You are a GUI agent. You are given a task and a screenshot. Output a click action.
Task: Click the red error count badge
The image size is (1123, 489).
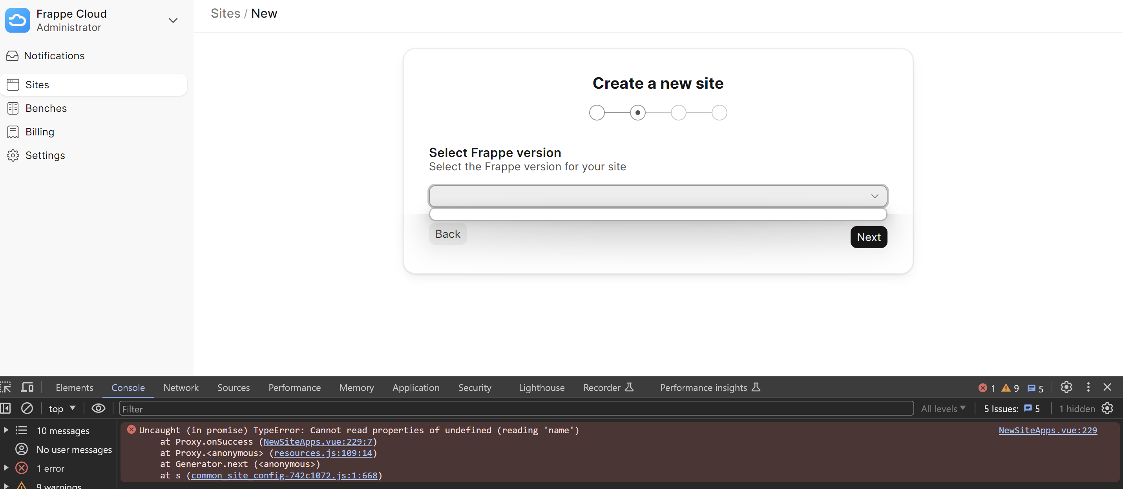986,388
